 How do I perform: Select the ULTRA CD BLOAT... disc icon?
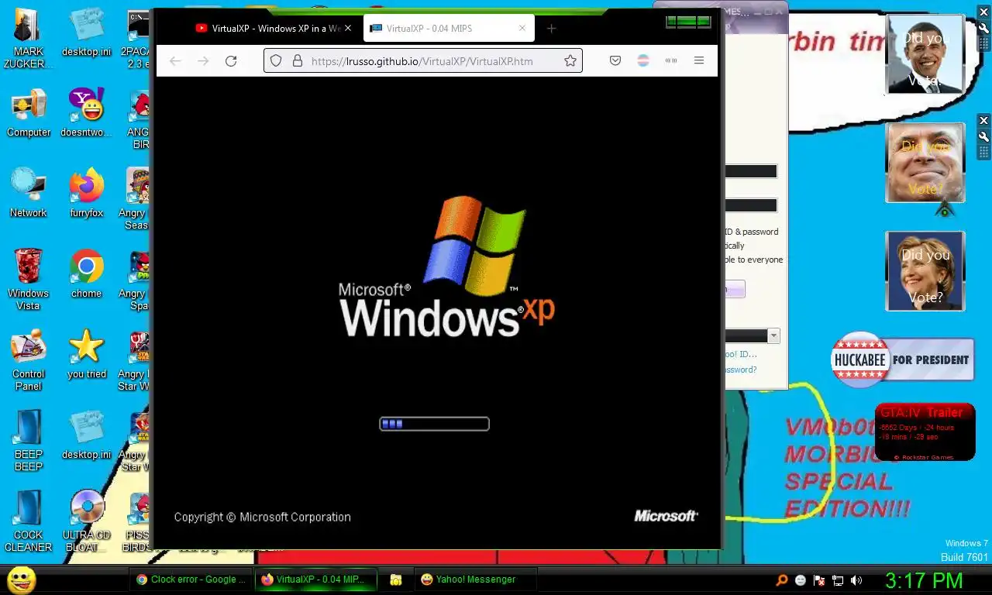[x=86, y=521]
